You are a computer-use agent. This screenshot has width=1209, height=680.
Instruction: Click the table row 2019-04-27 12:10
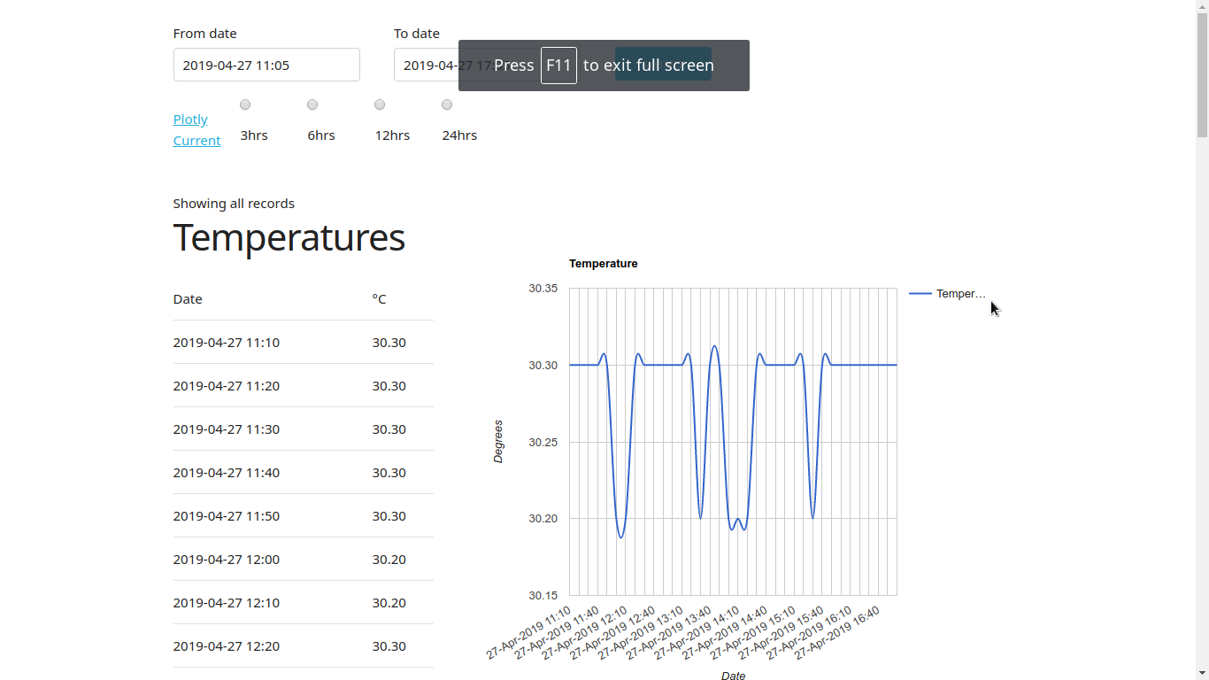[x=304, y=602]
